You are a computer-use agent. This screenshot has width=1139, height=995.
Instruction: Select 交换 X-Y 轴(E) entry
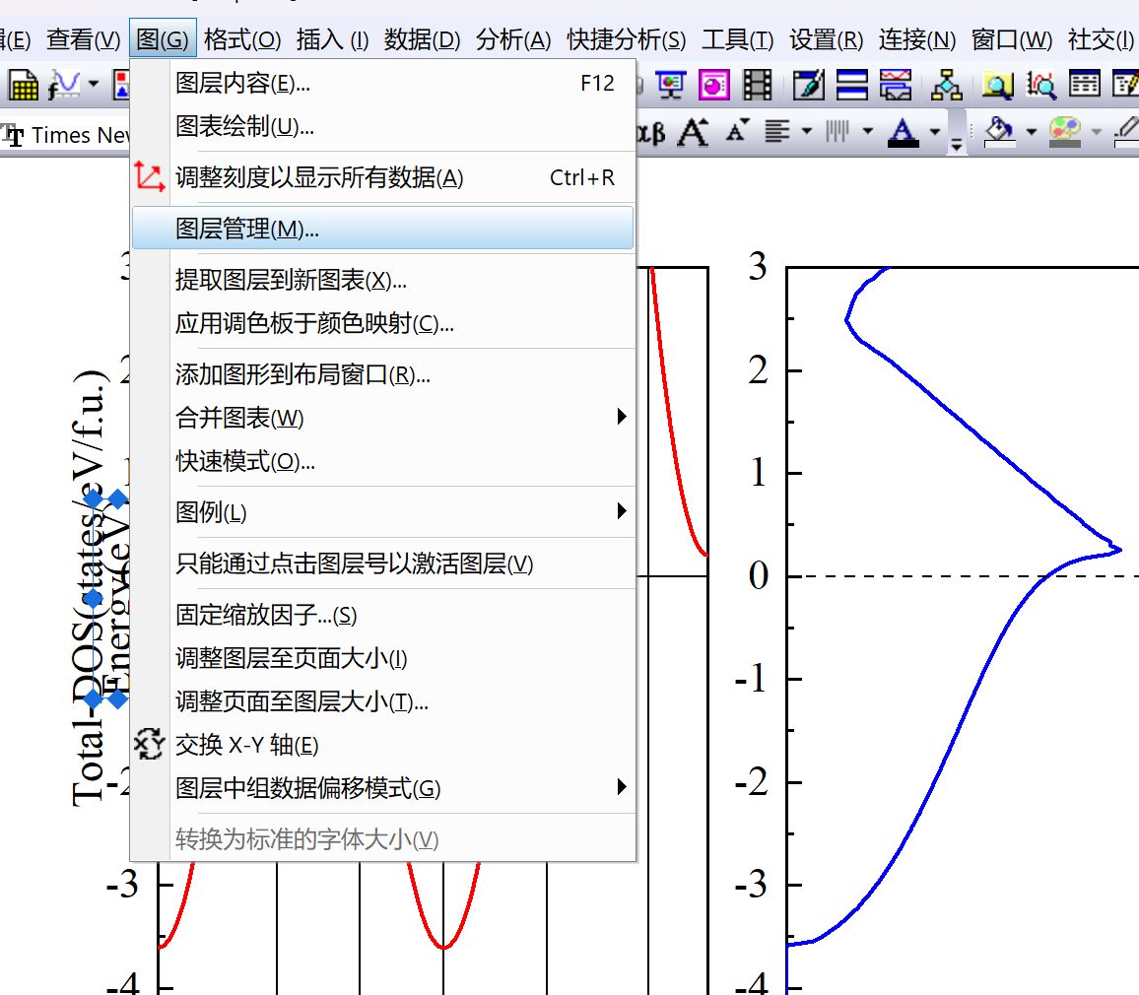[x=383, y=745]
